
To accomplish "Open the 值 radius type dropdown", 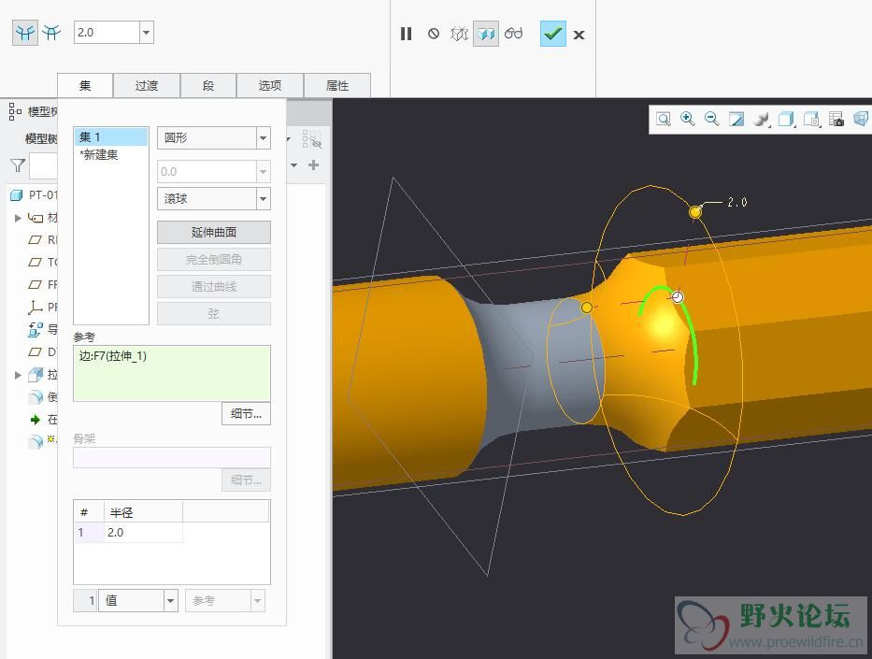I will pos(171,601).
